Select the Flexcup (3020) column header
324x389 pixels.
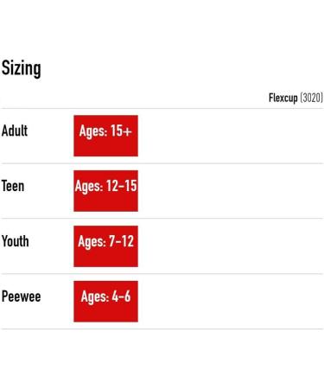point(295,98)
